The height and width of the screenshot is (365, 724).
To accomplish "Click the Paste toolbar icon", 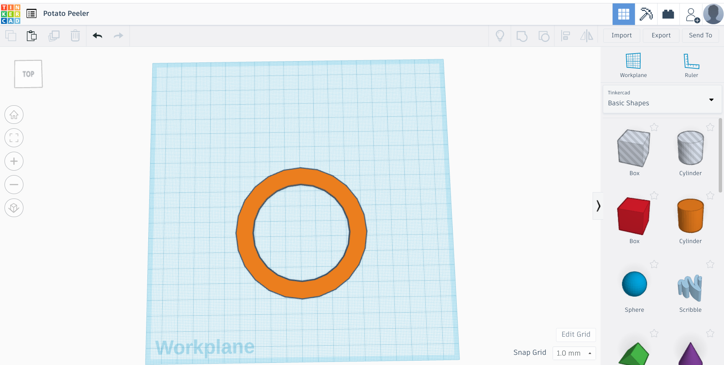I will [x=32, y=36].
